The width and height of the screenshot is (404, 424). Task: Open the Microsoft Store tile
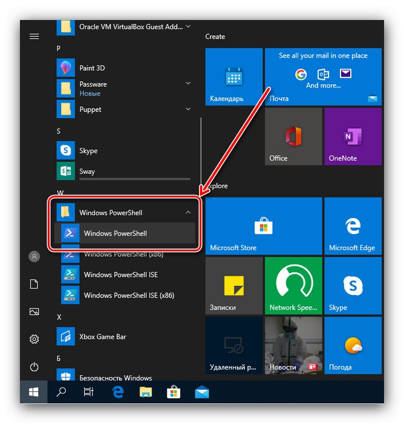pyautogui.click(x=264, y=226)
